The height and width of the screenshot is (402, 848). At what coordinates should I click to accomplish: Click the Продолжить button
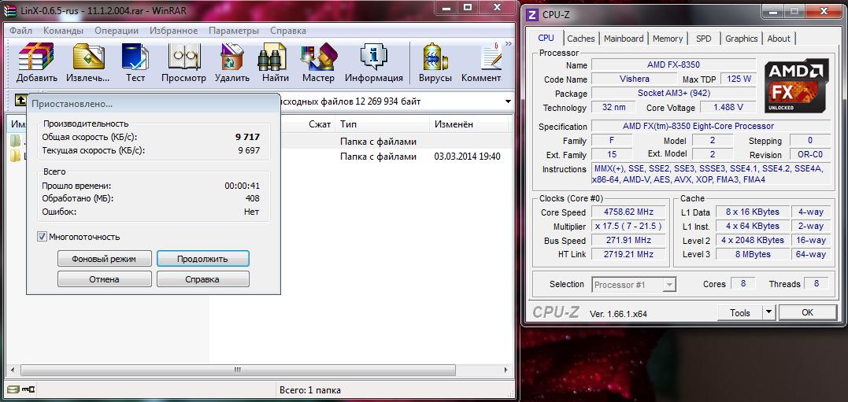pos(203,259)
